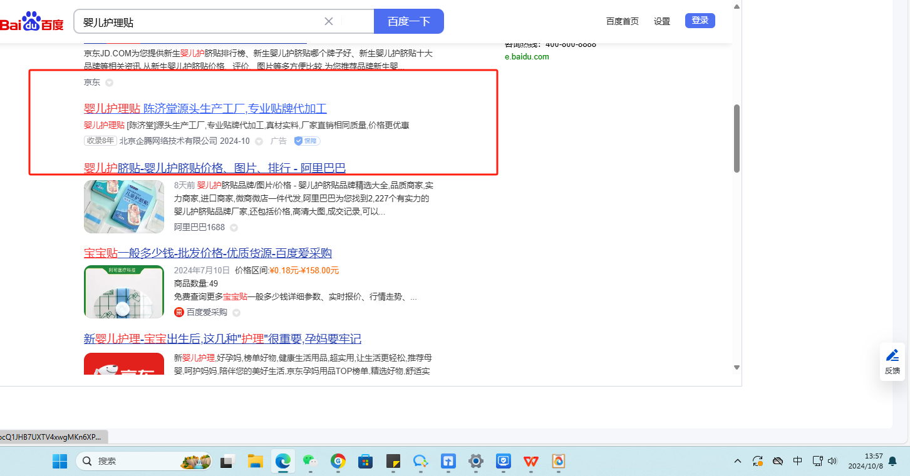Launch WPS Office from taskbar

(x=531, y=462)
